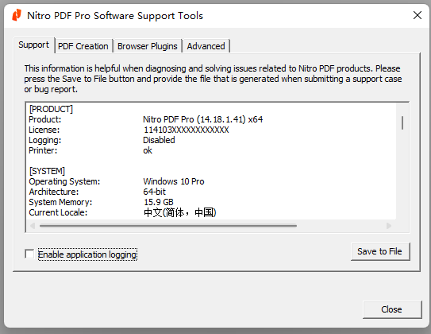The image size is (431, 334).
Task: Click the horizontal scrollbar left arrow
Action: [x=33, y=226]
